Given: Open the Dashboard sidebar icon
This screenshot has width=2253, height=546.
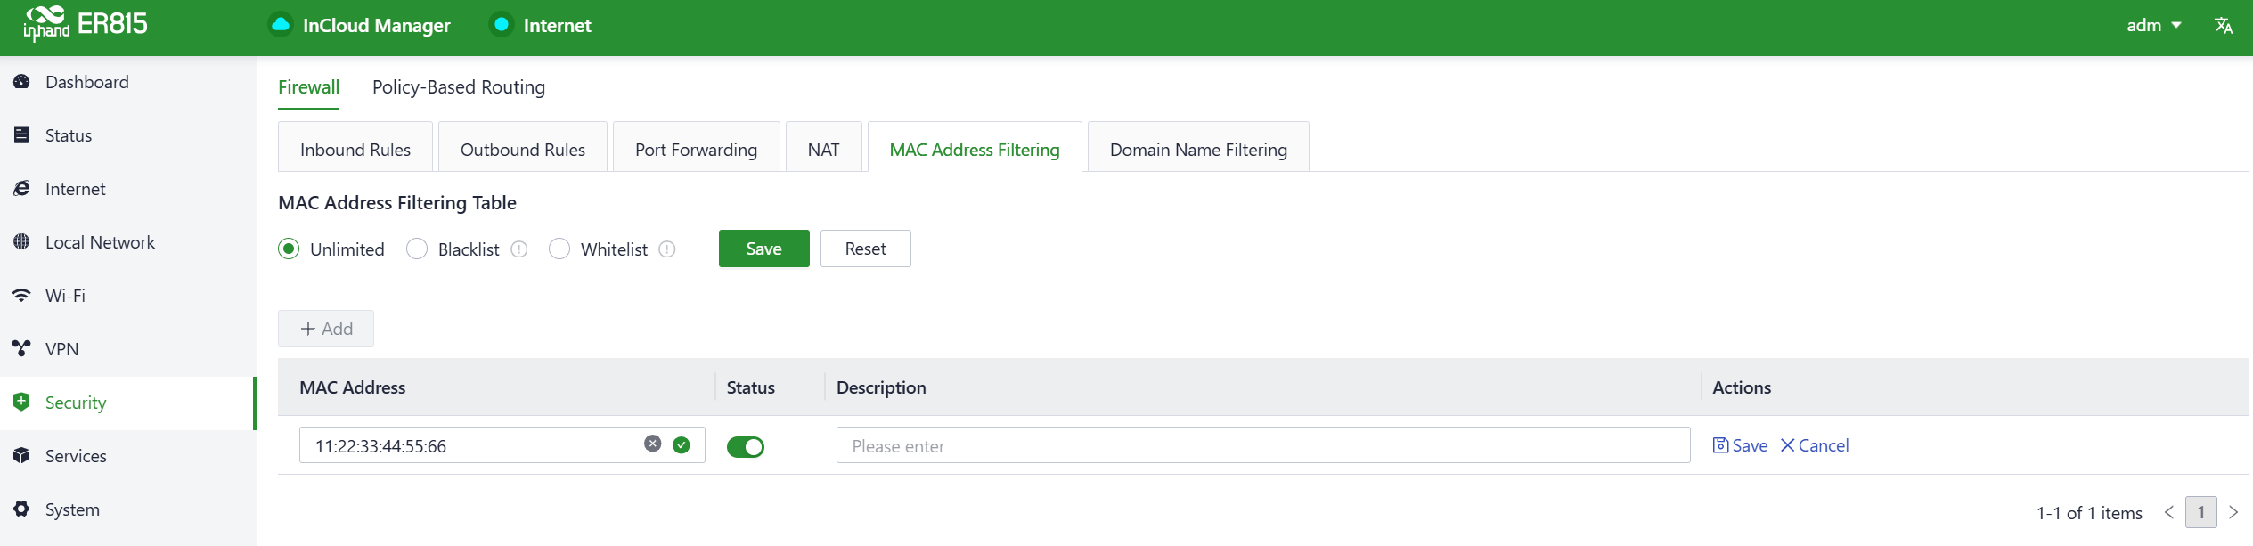Looking at the screenshot, I should pos(22,82).
